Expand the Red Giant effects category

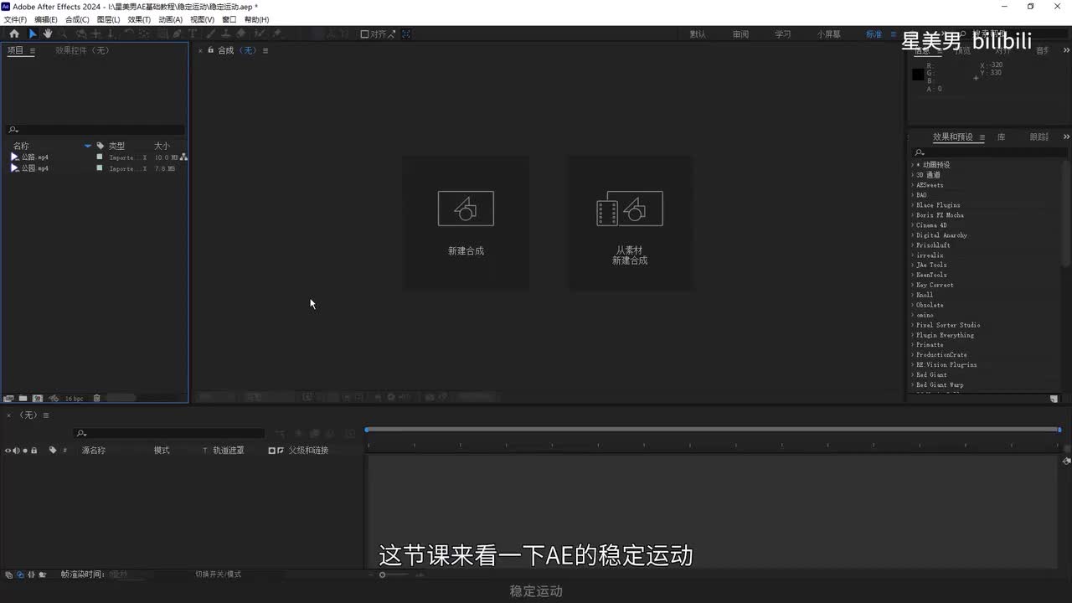[x=913, y=375]
